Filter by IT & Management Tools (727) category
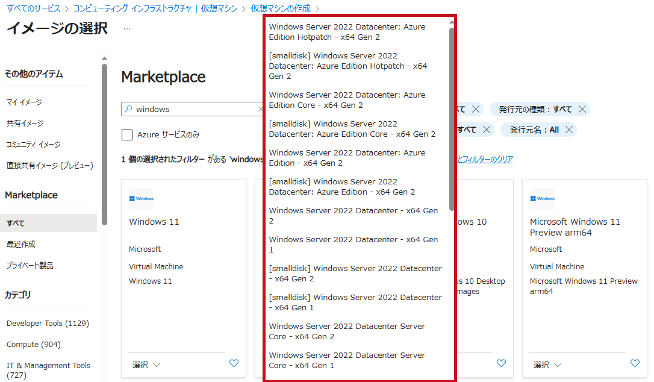The height and width of the screenshot is (382, 654). (48, 370)
